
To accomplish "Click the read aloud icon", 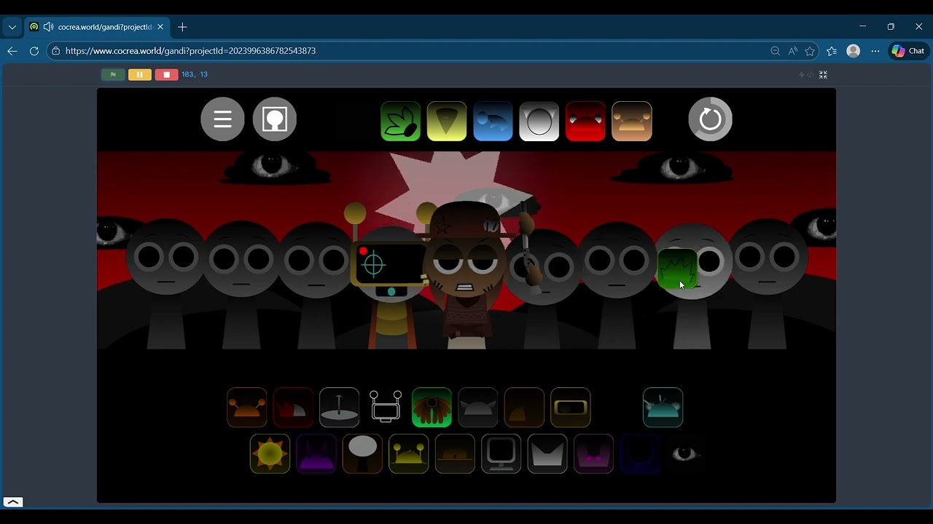I will (792, 51).
